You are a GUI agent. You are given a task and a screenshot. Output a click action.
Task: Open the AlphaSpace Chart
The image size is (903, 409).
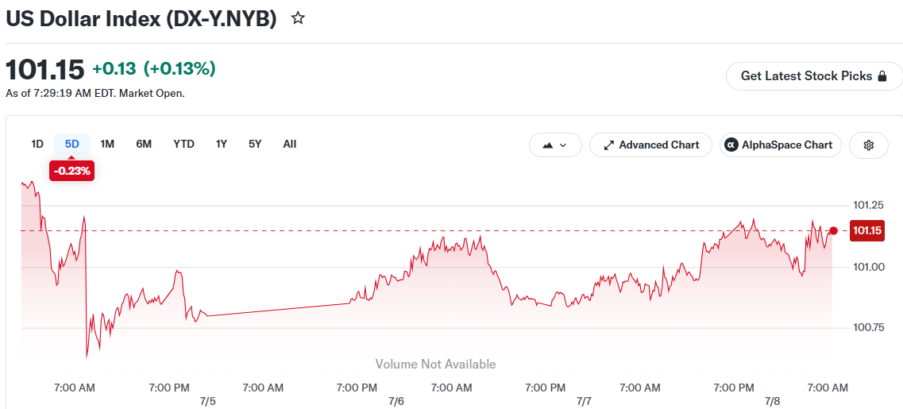tap(781, 145)
